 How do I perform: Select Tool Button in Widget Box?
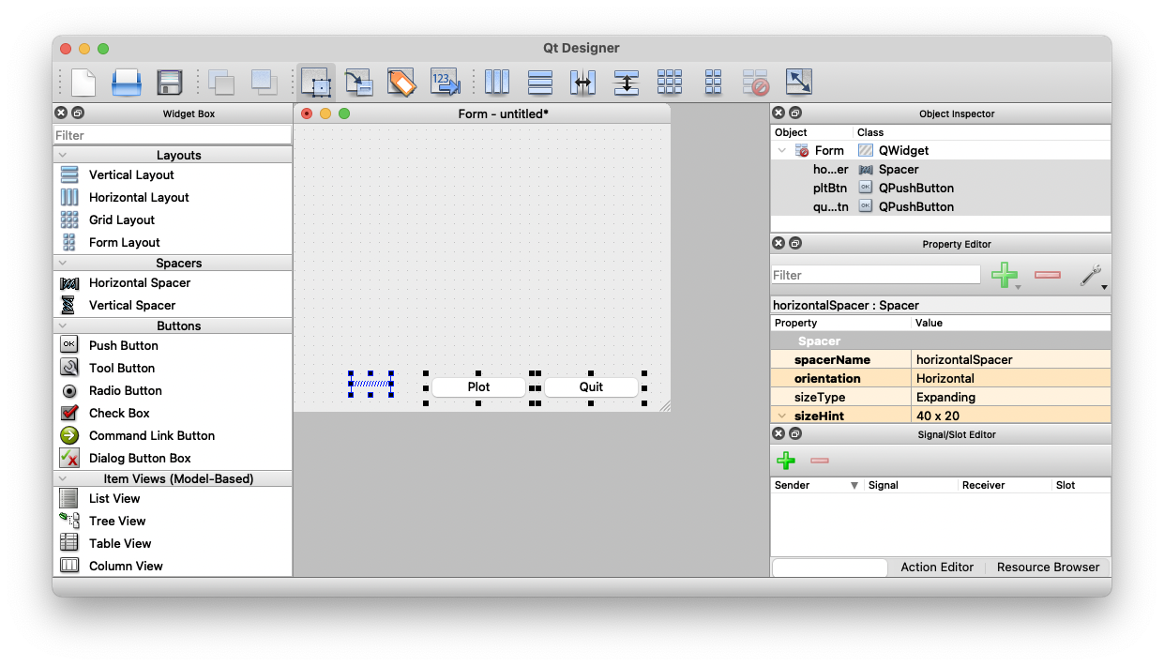122,368
